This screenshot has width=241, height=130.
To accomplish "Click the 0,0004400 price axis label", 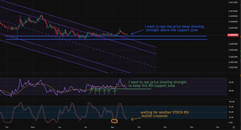I will click(233, 50).
